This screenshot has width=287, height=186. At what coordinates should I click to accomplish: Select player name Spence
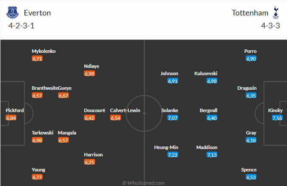(249, 170)
